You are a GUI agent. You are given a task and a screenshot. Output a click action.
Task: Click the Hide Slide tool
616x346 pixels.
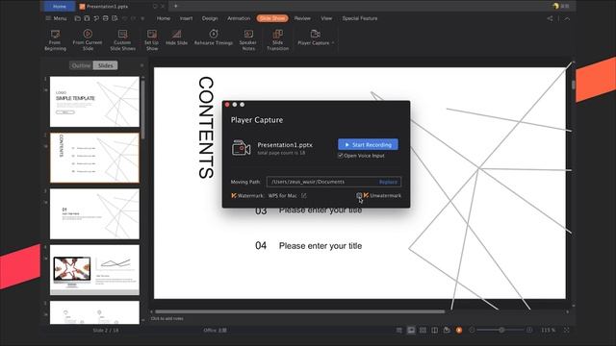176,37
